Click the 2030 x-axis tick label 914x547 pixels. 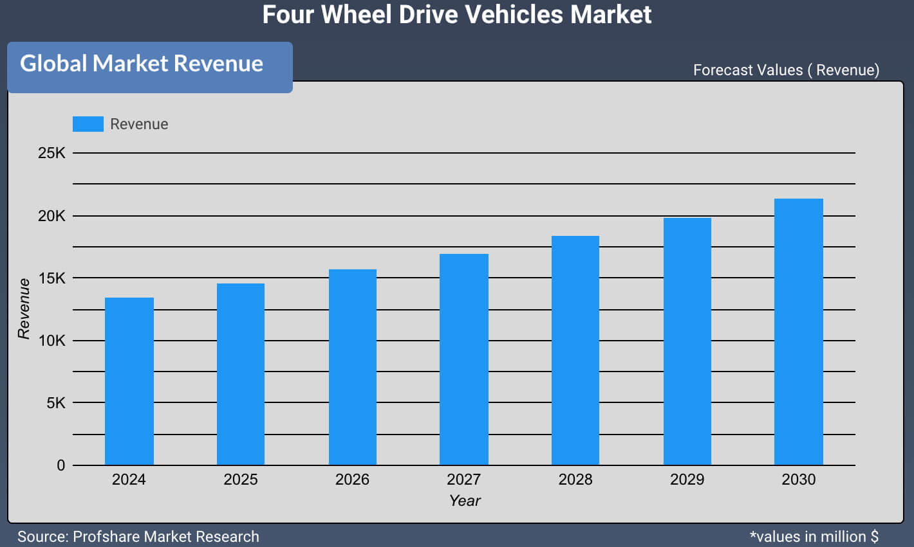799,480
